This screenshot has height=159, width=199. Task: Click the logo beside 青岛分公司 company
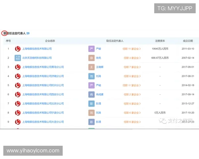pyautogui.click(x=18, y=67)
